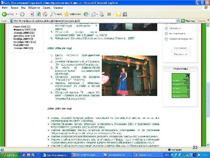Click the green statistics counter image
The width and height of the screenshot is (210, 158).
181,85
